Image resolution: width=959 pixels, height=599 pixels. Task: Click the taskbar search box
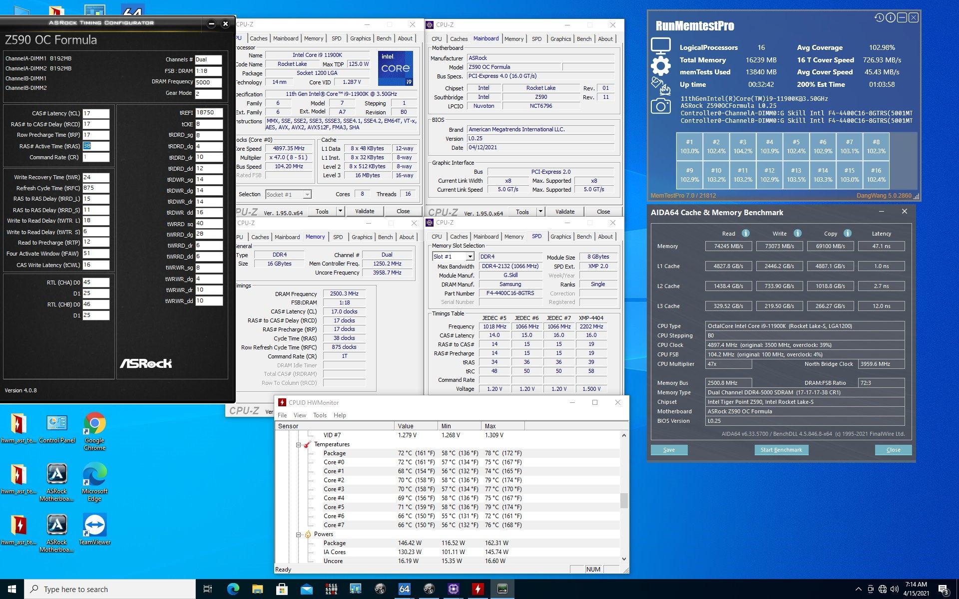point(110,589)
